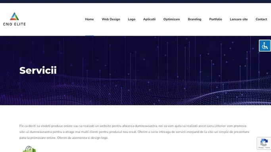Click the Privacy link in reCAPTCHA badge
The height and width of the screenshot is (152, 271).
[x=261, y=148]
